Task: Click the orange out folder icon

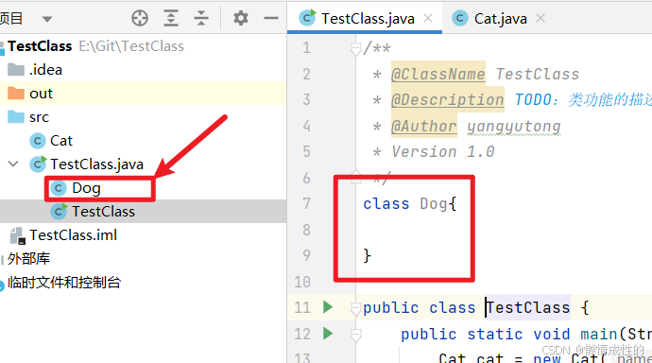Action: pyautogui.click(x=16, y=94)
